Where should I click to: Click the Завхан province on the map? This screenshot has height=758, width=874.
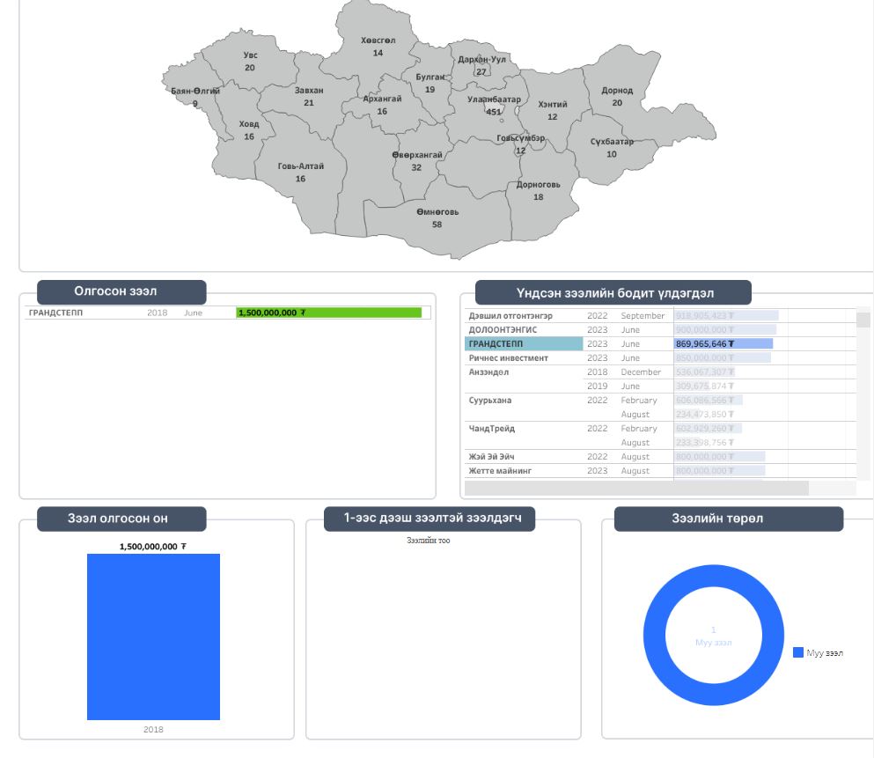tap(308, 96)
